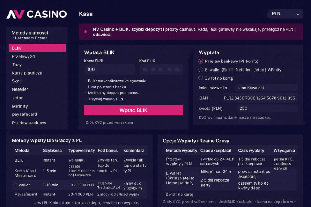311x207 pixels.
Task: Click 'Opcje Wypiaty i Reaine Czasy' heading
Action: tap(196, 141)
